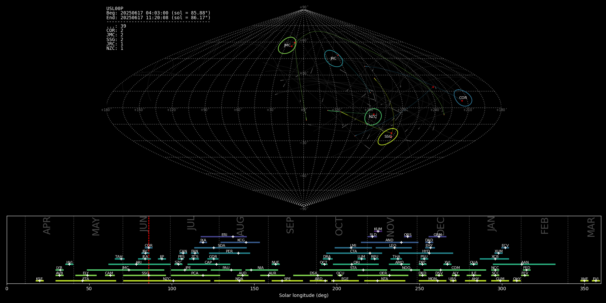This screenshot has width=606, height=303.
Task: Click the KCG shower bar label
Action: (x=241, y=240)
